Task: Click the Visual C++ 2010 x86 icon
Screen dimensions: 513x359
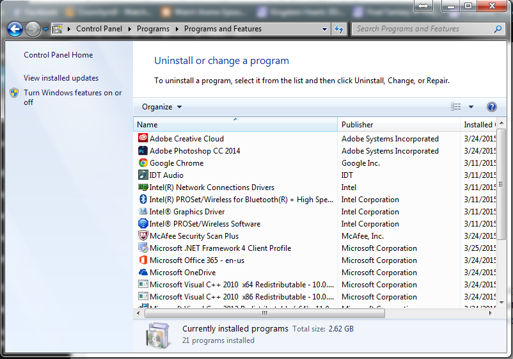Action: [x=143, y=296]
